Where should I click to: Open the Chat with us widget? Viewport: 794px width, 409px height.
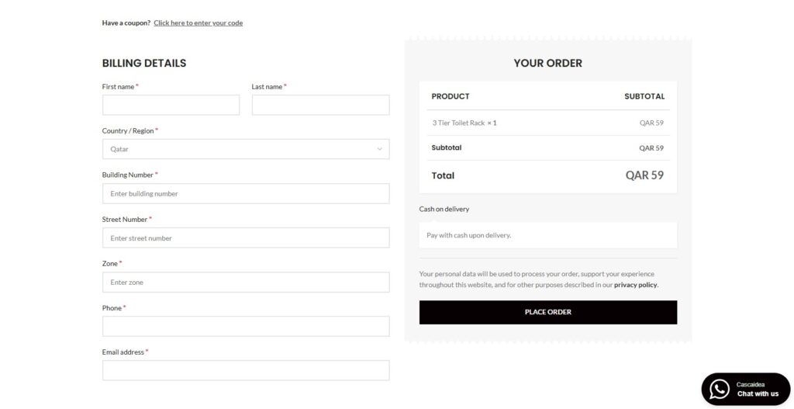(746, 390)
